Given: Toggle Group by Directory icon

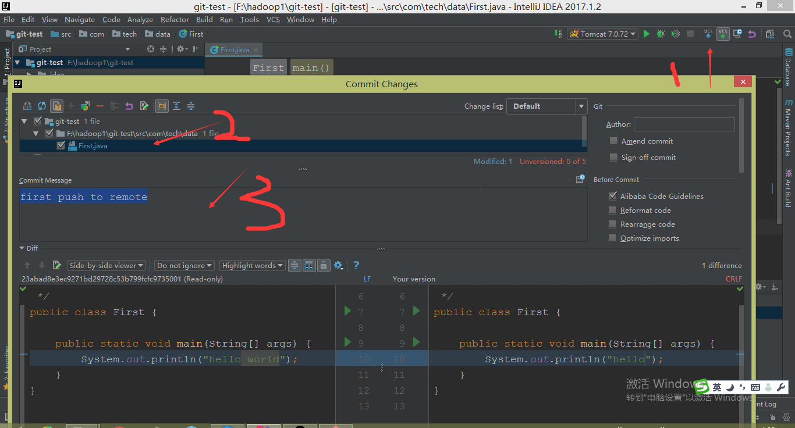Looking at the screenshot, I should tap(162, 106).
